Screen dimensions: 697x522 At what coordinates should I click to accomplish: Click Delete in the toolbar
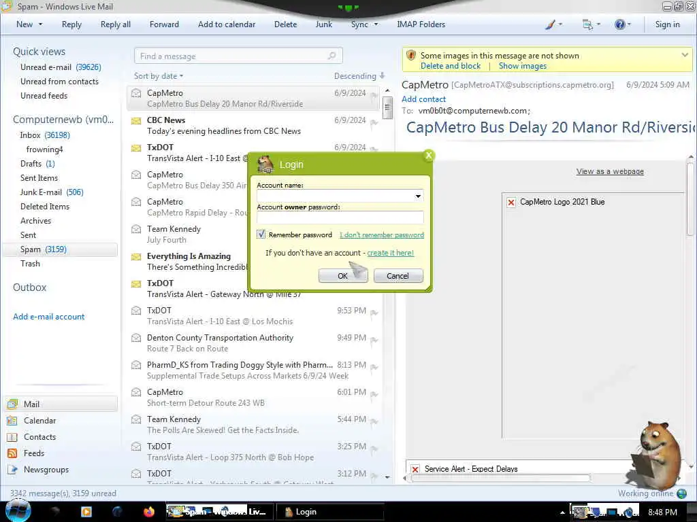tap(285, 24)
